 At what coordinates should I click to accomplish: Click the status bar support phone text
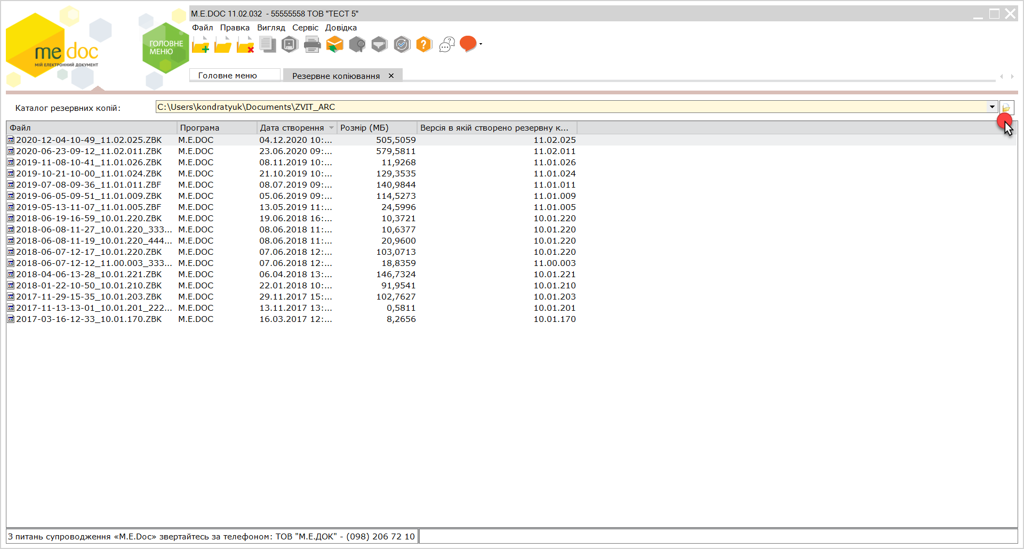(x=211, y=537)
